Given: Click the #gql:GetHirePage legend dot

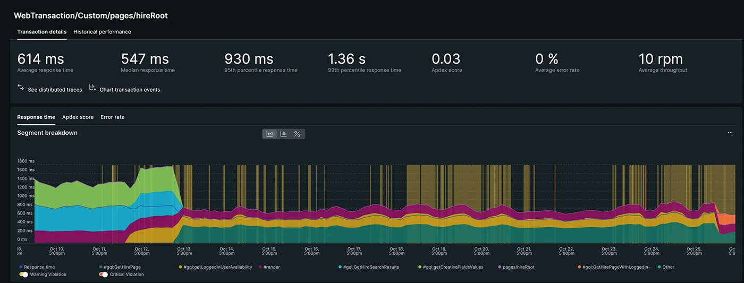Looking at the screenshot, I should pos(101,267).
